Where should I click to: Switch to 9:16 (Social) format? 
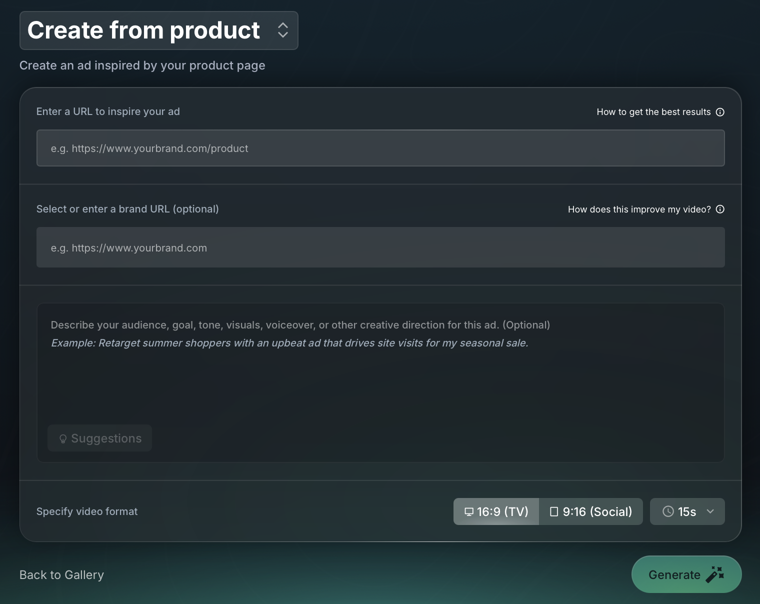tap(591, 511)
